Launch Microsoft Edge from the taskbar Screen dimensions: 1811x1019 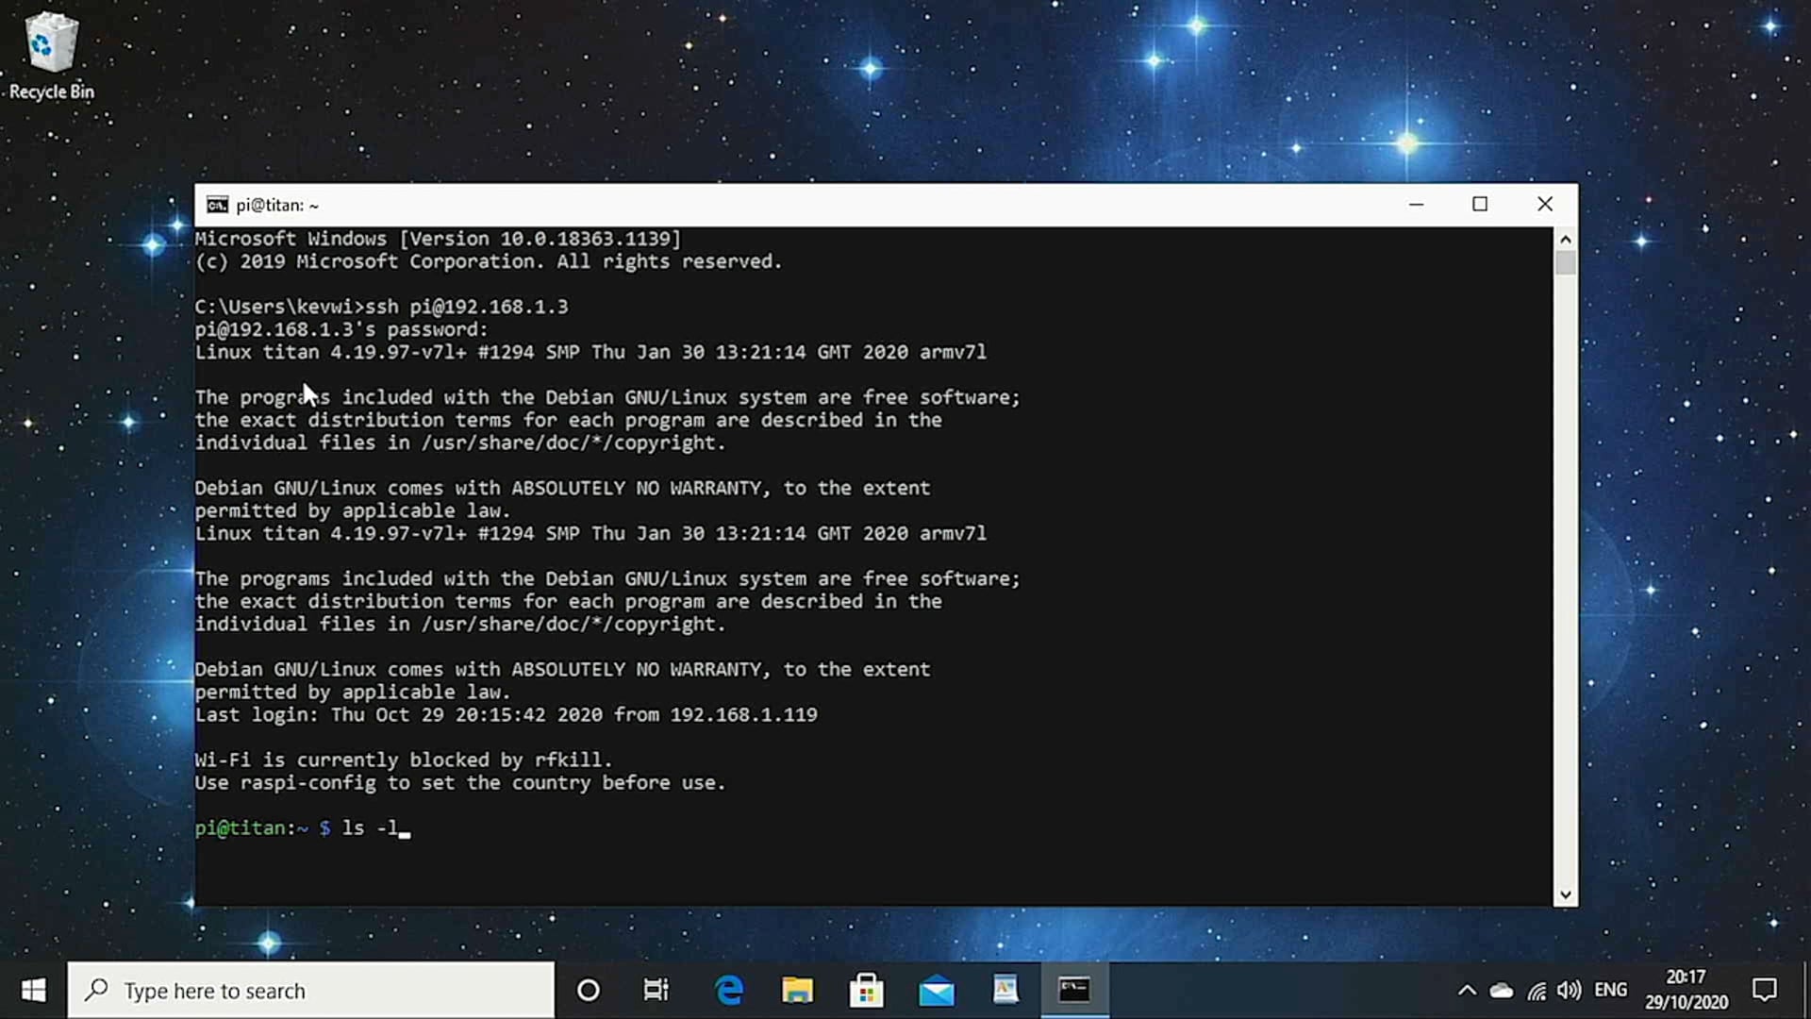point(728,990)
